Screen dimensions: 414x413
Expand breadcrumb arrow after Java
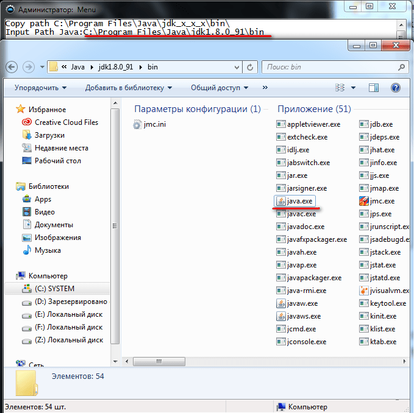click(92, 67)
